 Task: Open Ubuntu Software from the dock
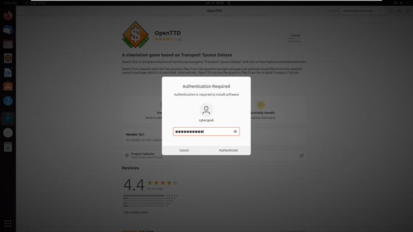[x=8, y=86]
